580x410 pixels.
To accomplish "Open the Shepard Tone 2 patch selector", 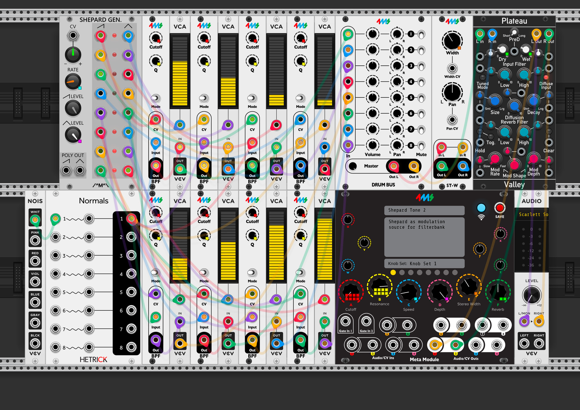I will click(x=424, y=210).
